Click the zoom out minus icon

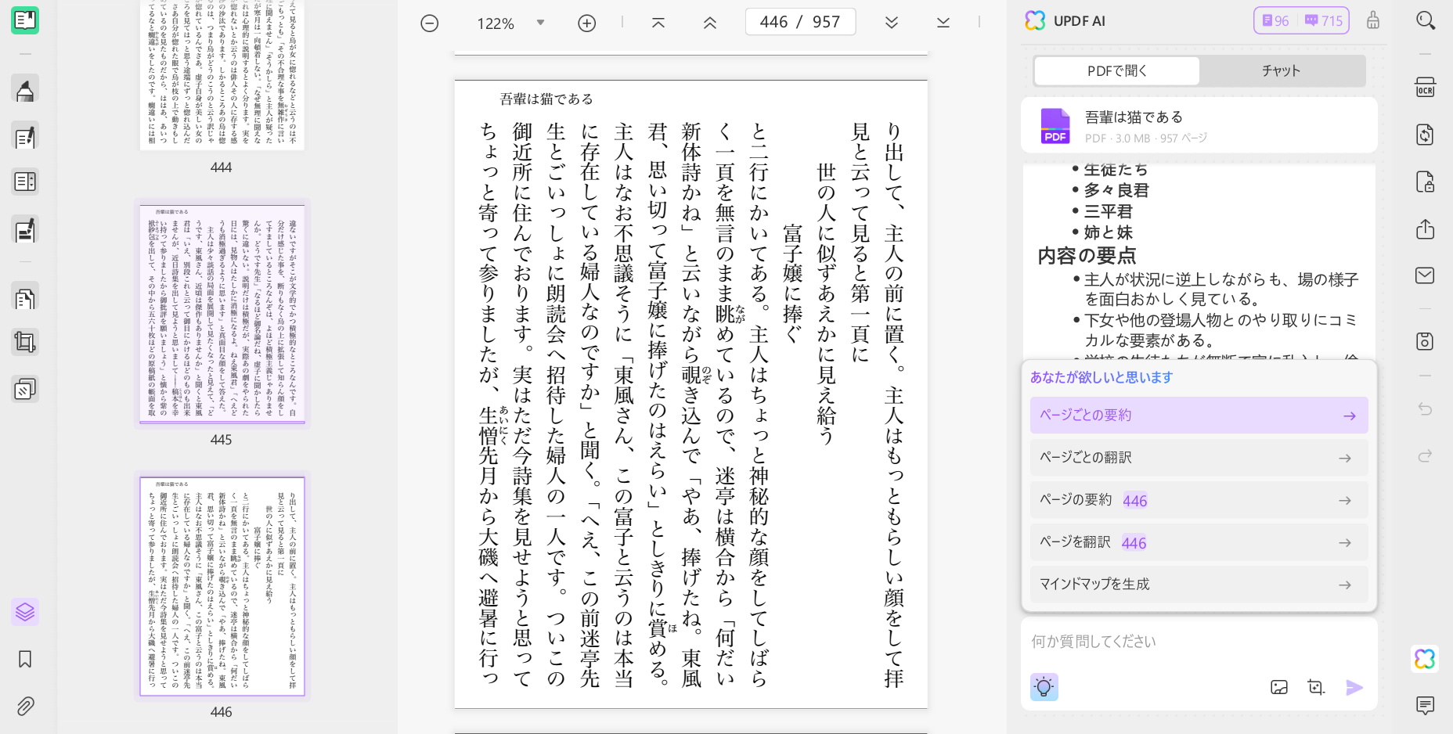(430, 23)
